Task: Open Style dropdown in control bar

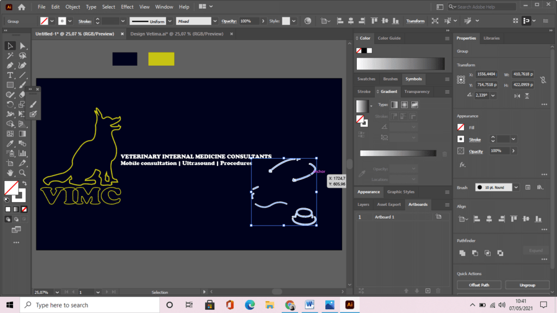Action: (x=294, y=21)
